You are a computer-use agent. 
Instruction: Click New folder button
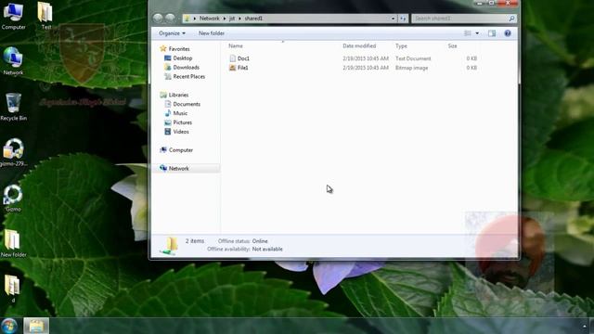212,33
